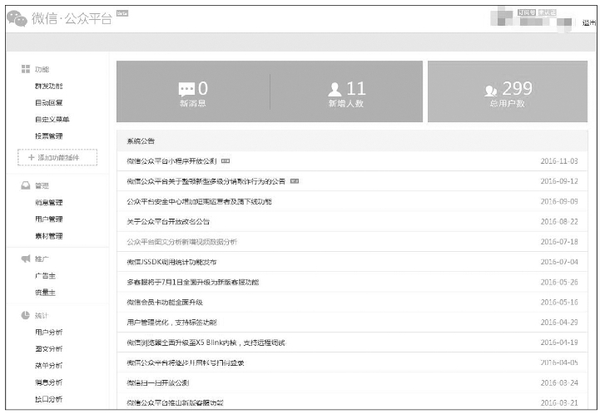
Task: Open announcement 公众平台安全中心增加短期运营者
Action: click(199, 201)
